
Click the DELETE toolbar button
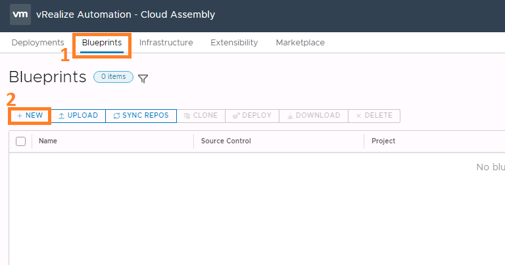click(374, 116)
